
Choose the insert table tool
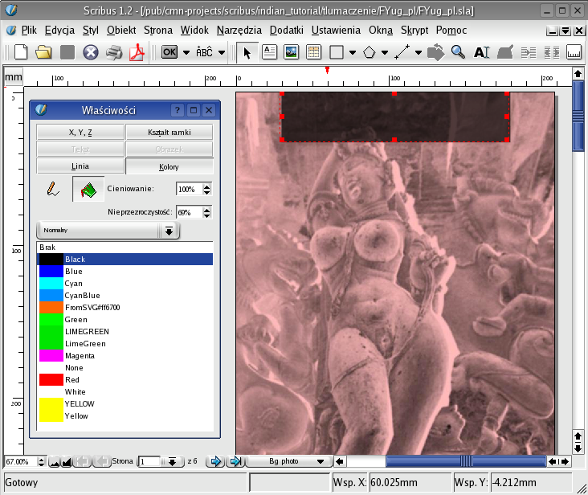tap(313, 51)
